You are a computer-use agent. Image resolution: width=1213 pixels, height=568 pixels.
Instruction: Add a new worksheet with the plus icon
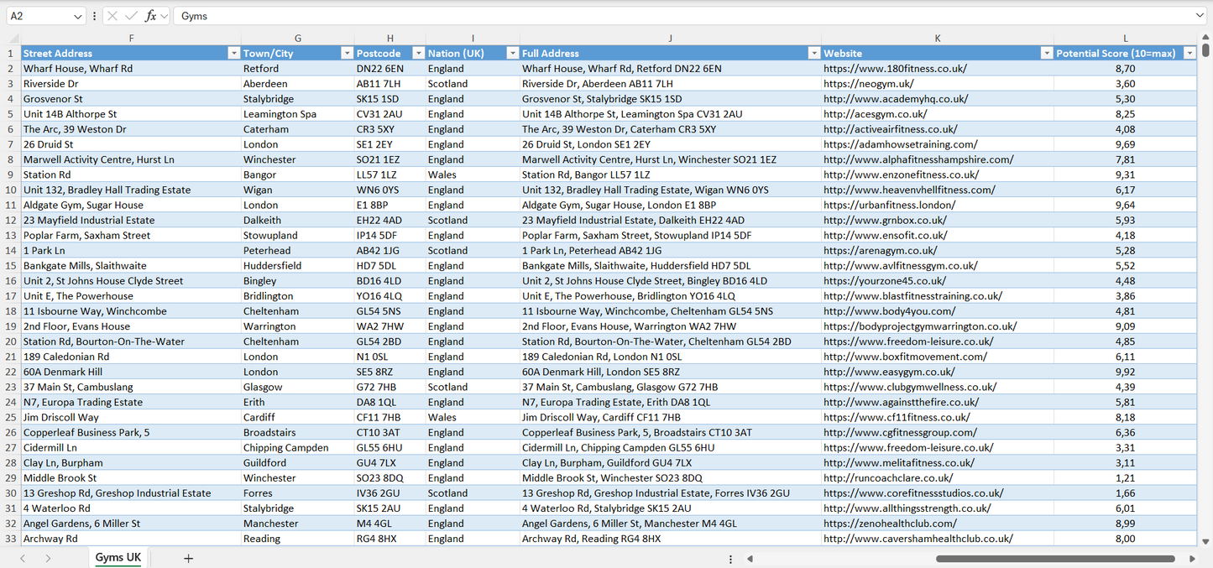click(x=188, y=557)
